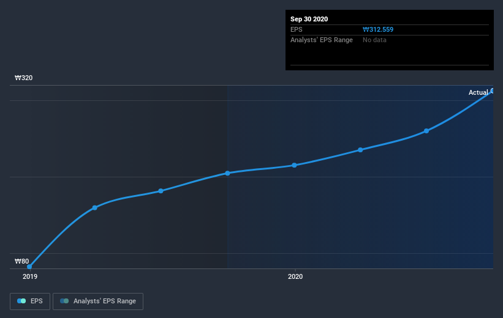Select the data point above 2020 label

pyautogui.click(x=294, y=165)
